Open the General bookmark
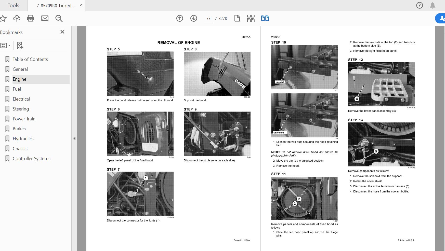This screenshot has width=445, height=251. (x=20, y=69)
